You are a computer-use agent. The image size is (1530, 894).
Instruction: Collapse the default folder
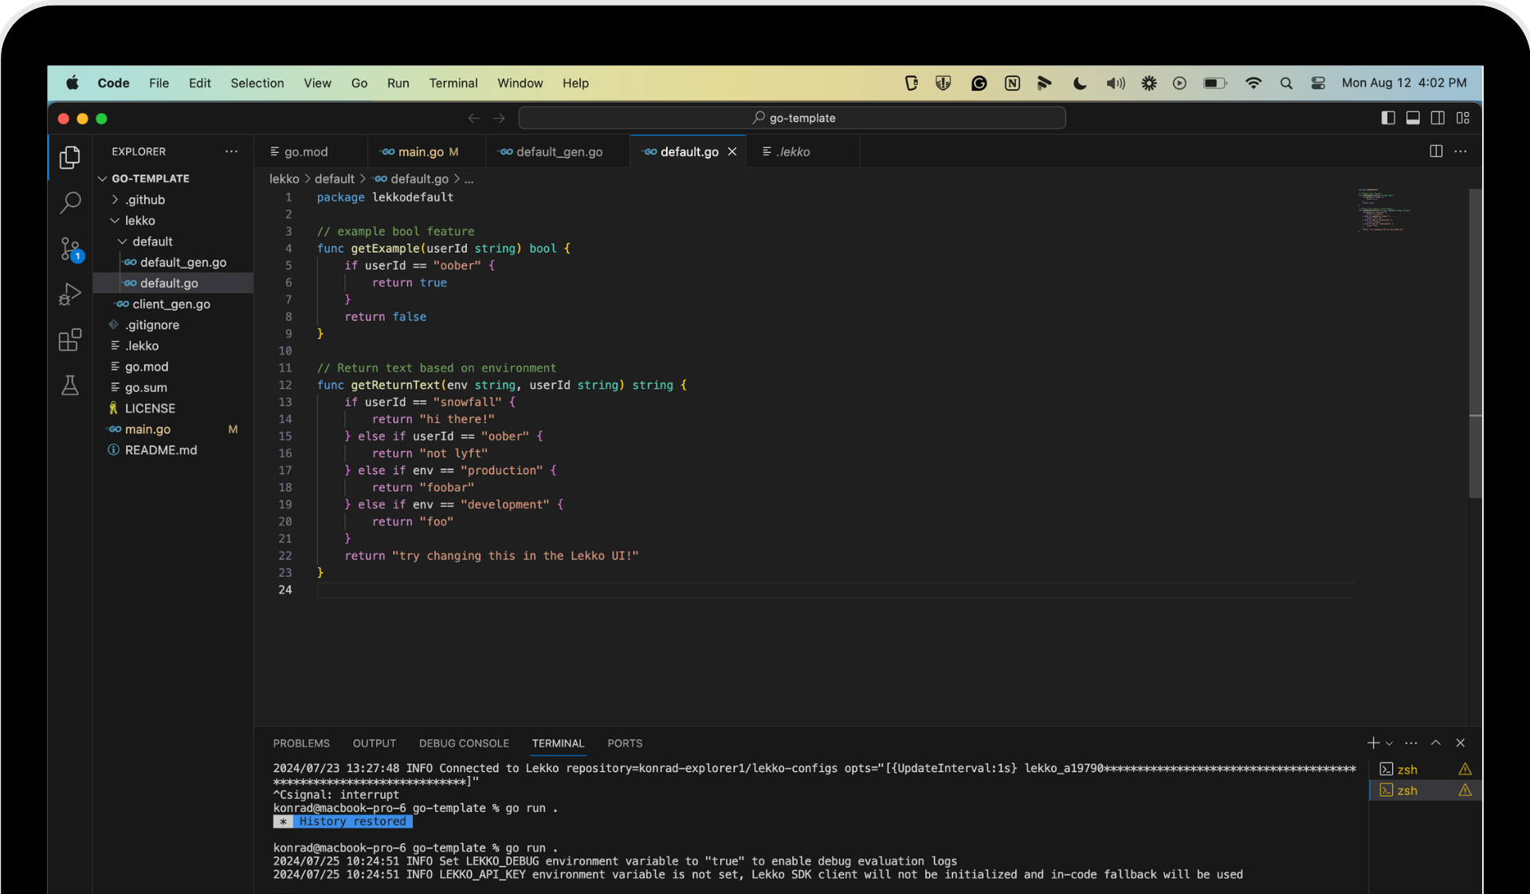click(173, 241)
